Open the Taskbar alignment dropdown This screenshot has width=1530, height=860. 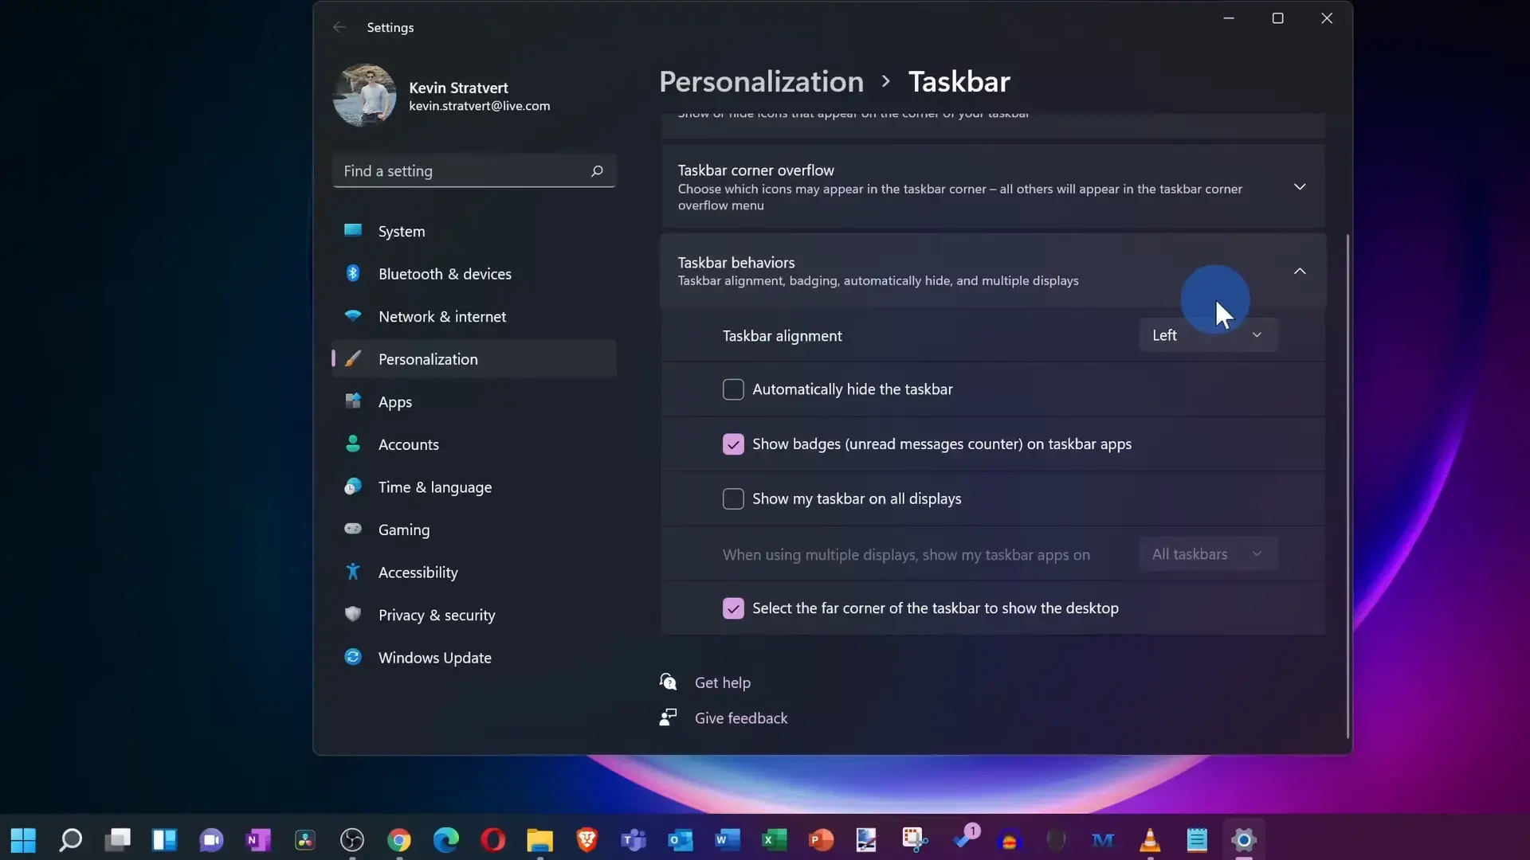[1207, 335]
